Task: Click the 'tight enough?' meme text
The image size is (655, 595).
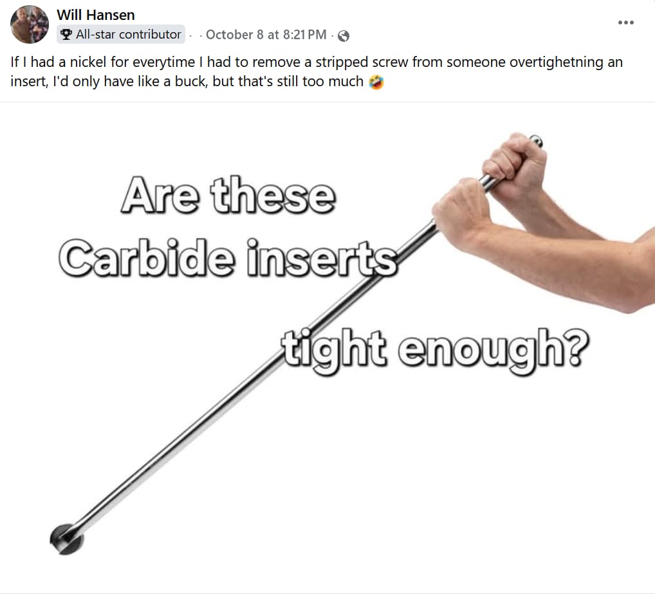Action: (x=435, y=350)
